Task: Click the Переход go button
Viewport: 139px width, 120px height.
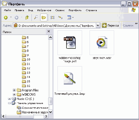Action: click(x=110, y=26)
